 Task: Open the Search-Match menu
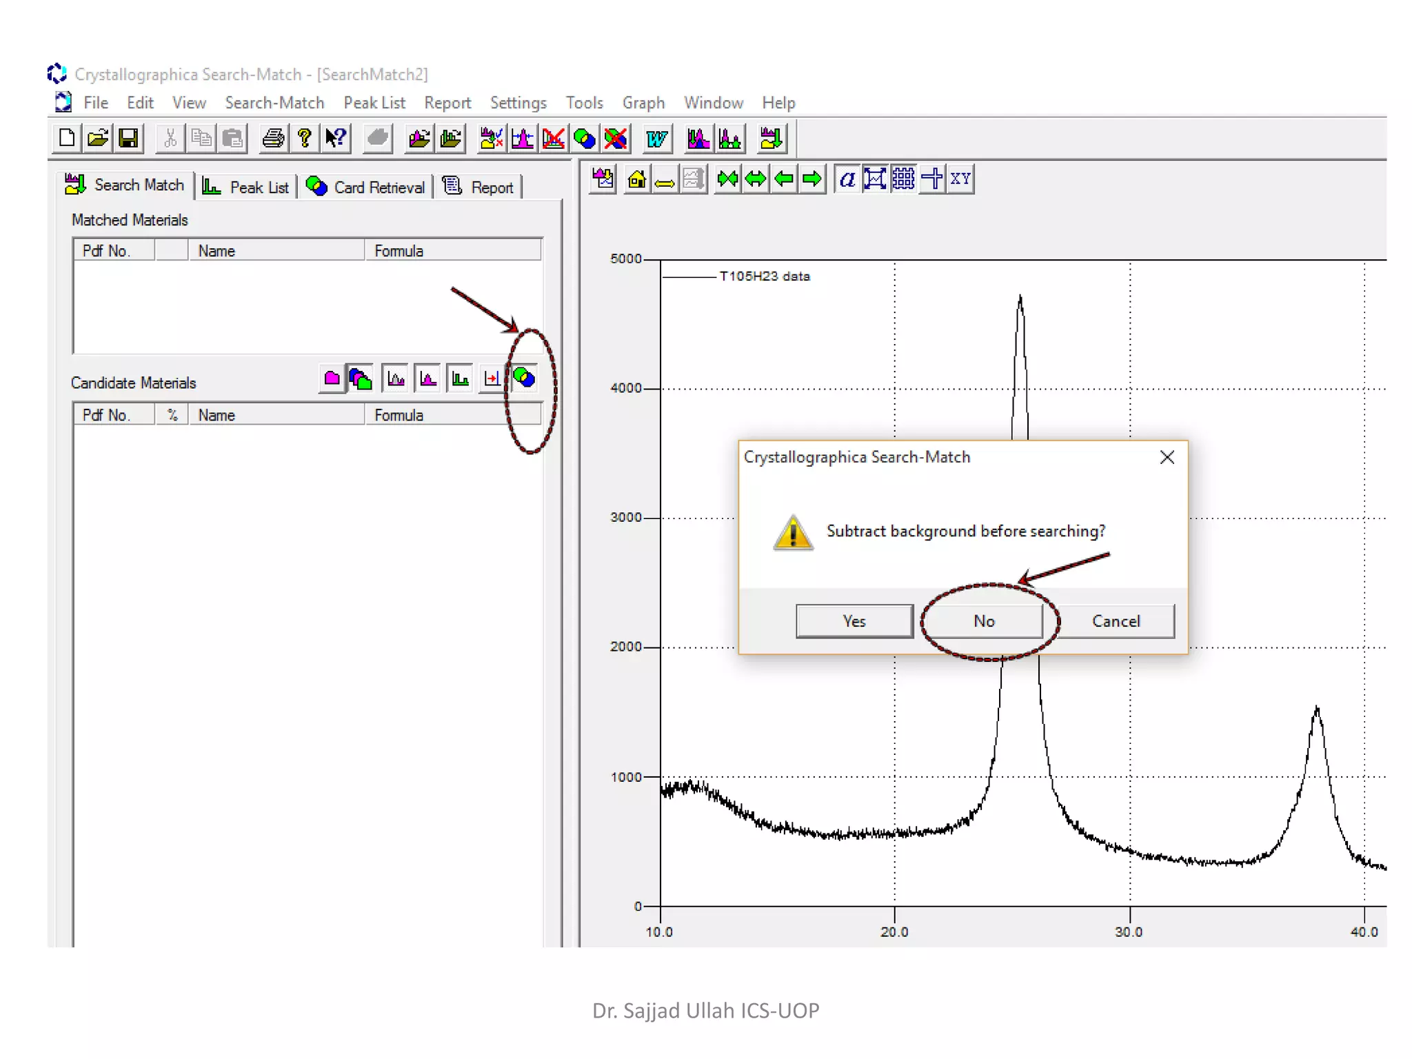(x=274, y=103)
